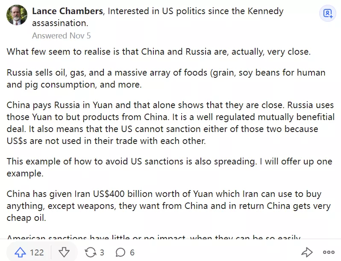Image resolution: width=341 pixels, height=261 pixels.
Task: Click the reshare circular arrows icon
Action: pyautogui.click(x=90, y=252)
